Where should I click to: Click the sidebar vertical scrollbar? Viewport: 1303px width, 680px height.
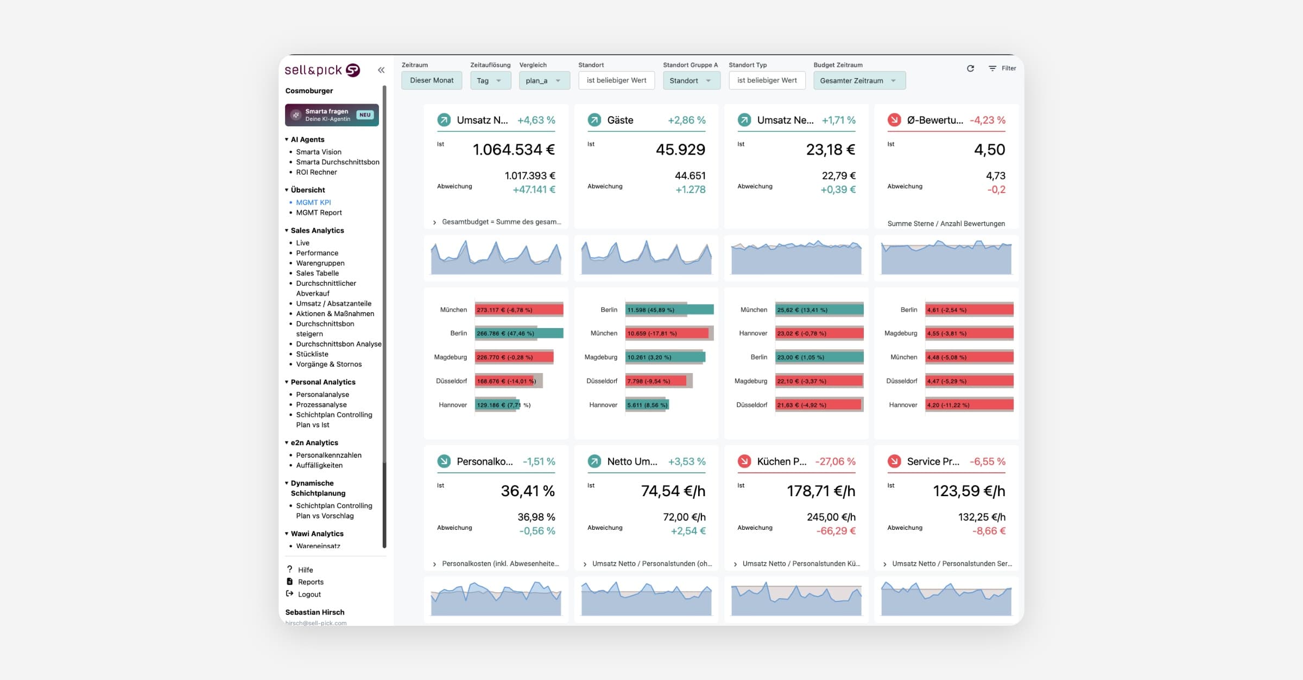[x=384, y=316]
